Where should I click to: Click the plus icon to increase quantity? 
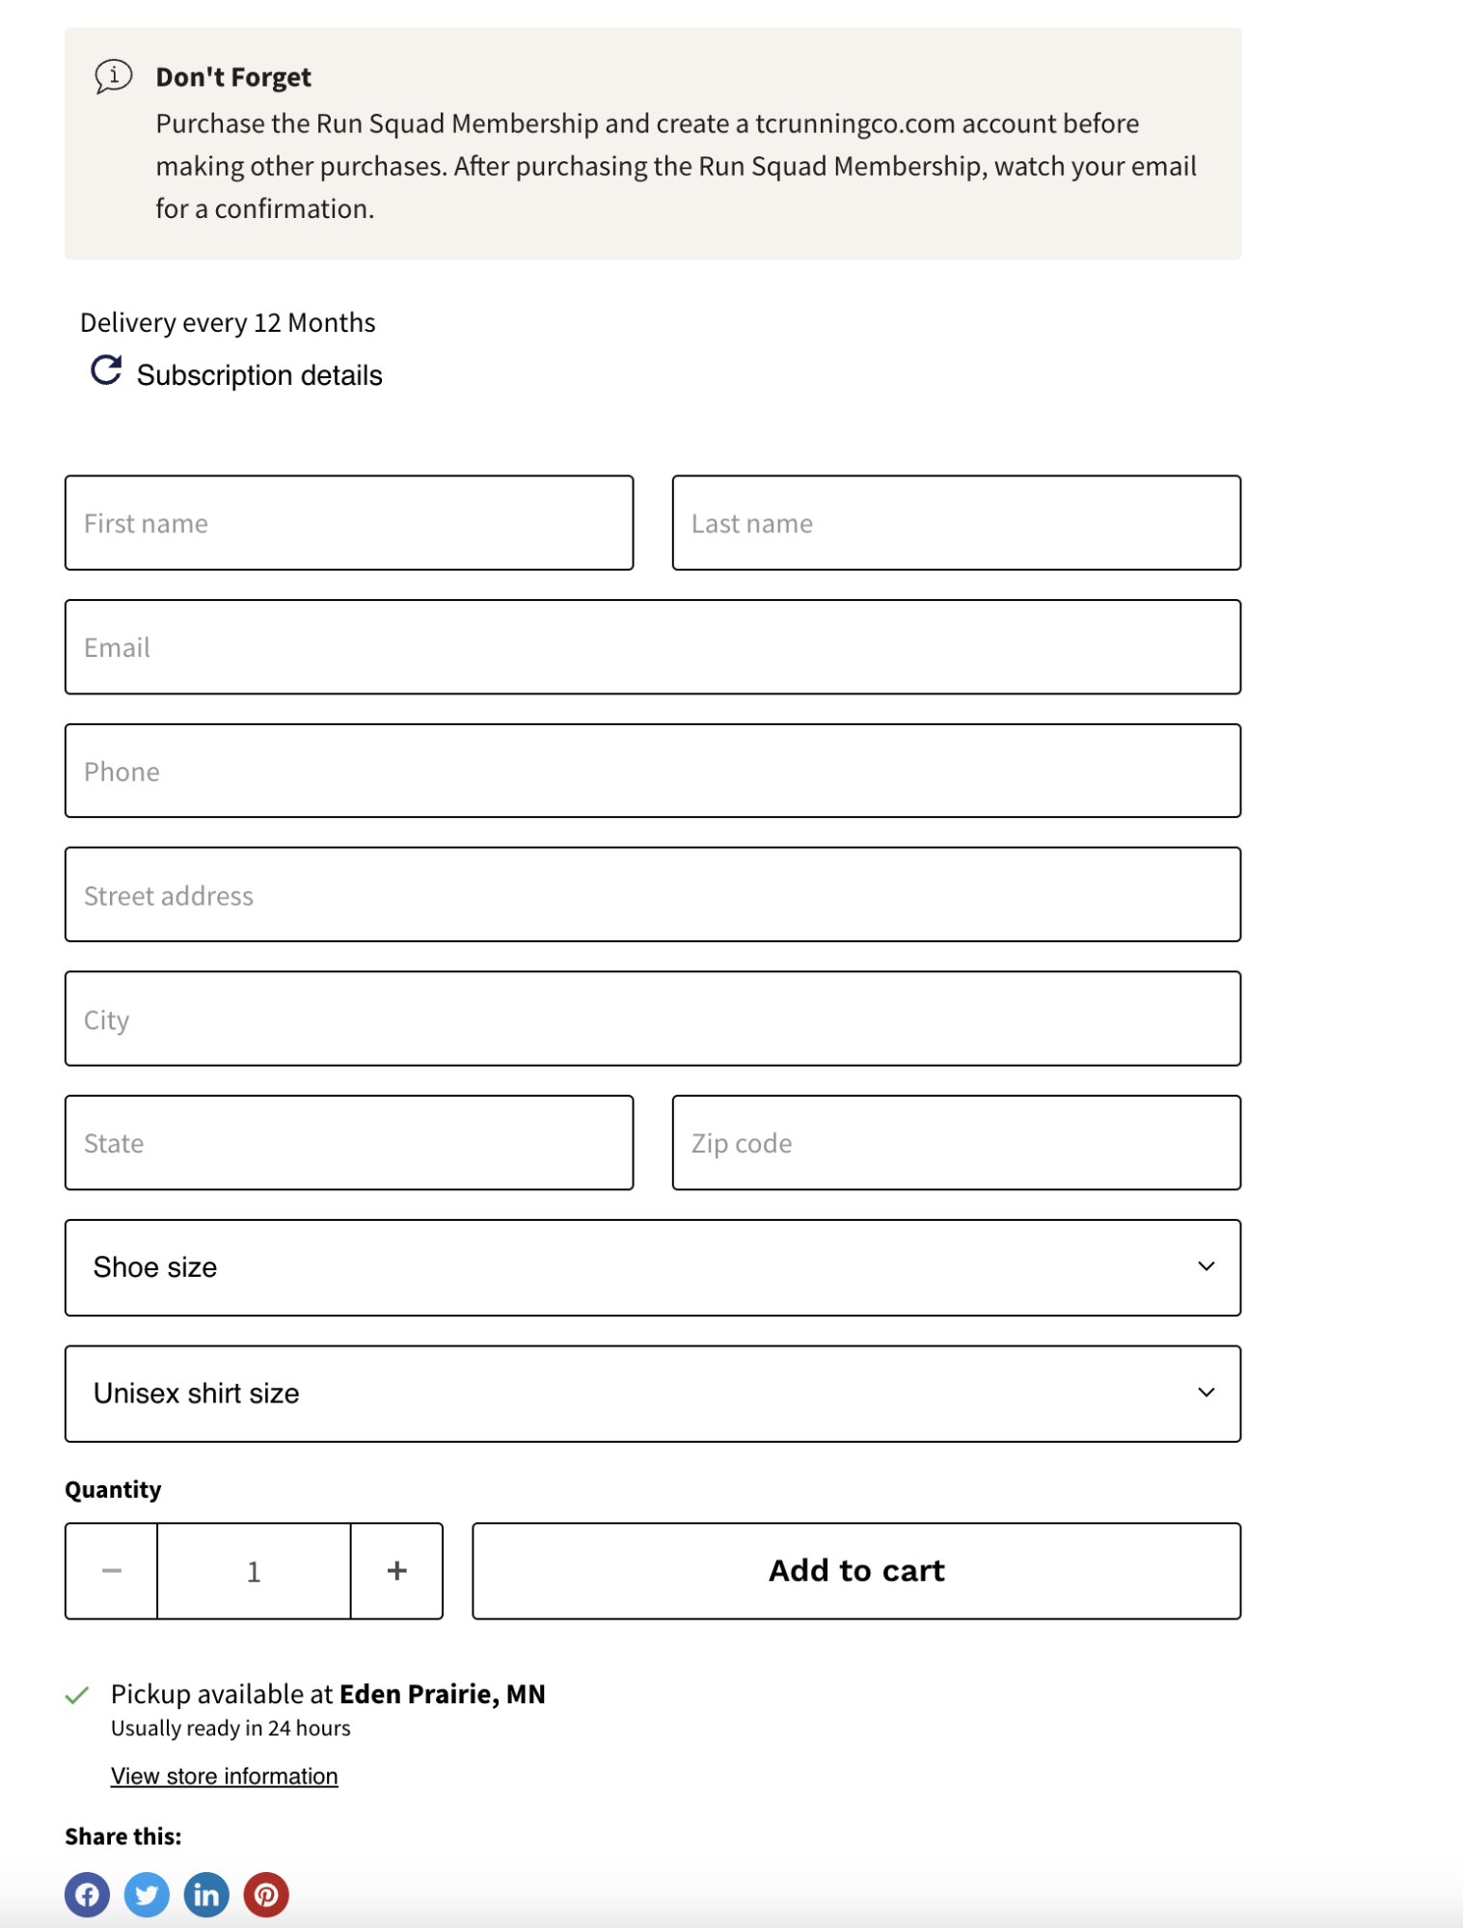395,1570
